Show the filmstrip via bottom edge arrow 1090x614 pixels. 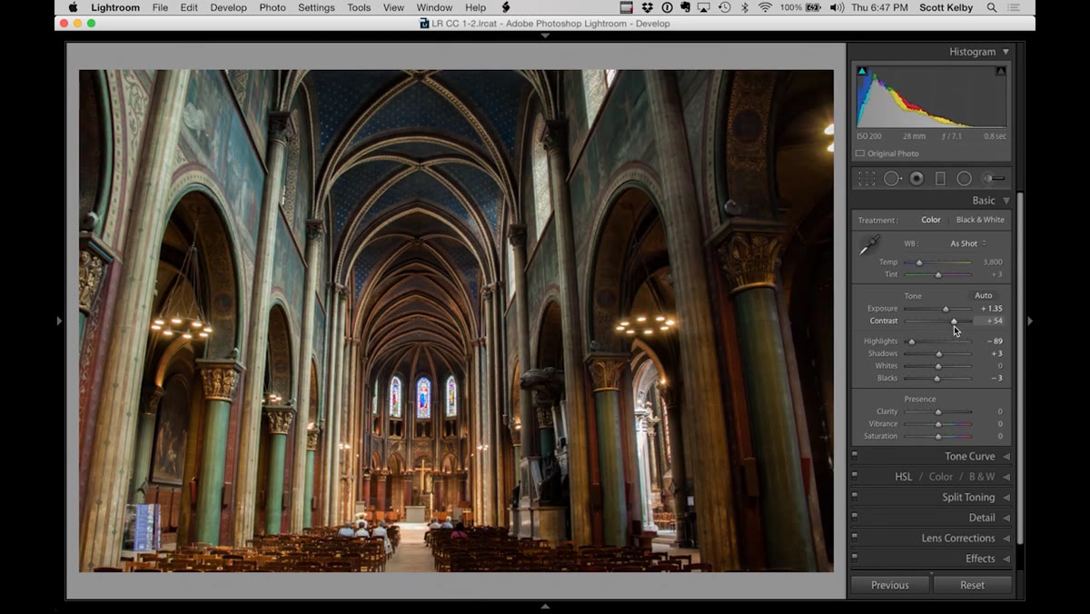point(545,606)
